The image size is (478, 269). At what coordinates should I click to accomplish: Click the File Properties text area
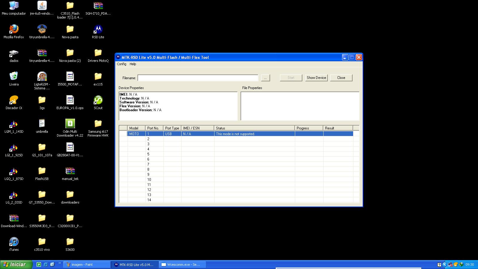(x=300, y=106)
